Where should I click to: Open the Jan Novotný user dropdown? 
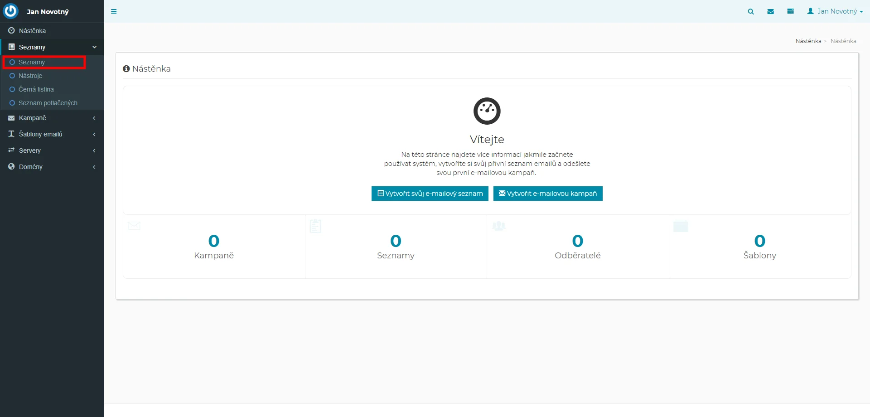coord(835,11)
